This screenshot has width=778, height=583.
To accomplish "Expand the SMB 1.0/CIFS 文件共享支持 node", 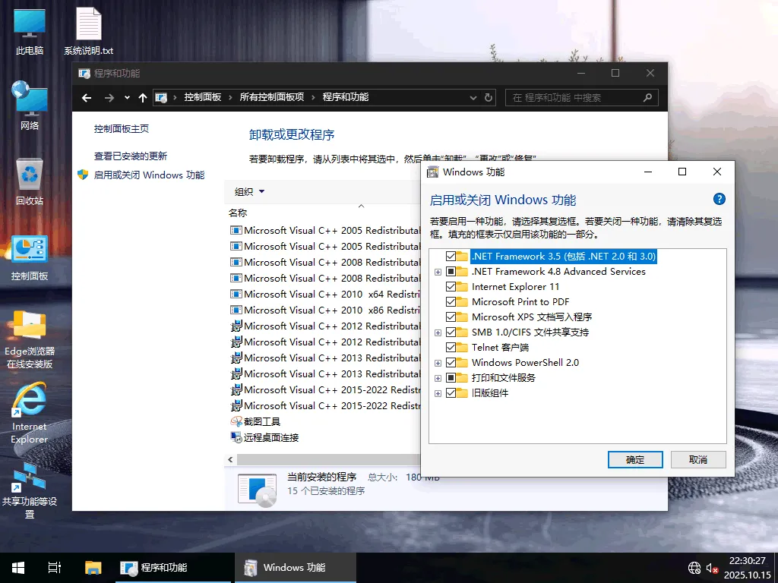I will point(437,332).
